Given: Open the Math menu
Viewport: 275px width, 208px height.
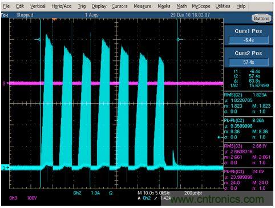Looking at the screenshot, I should tap(181, 6).
